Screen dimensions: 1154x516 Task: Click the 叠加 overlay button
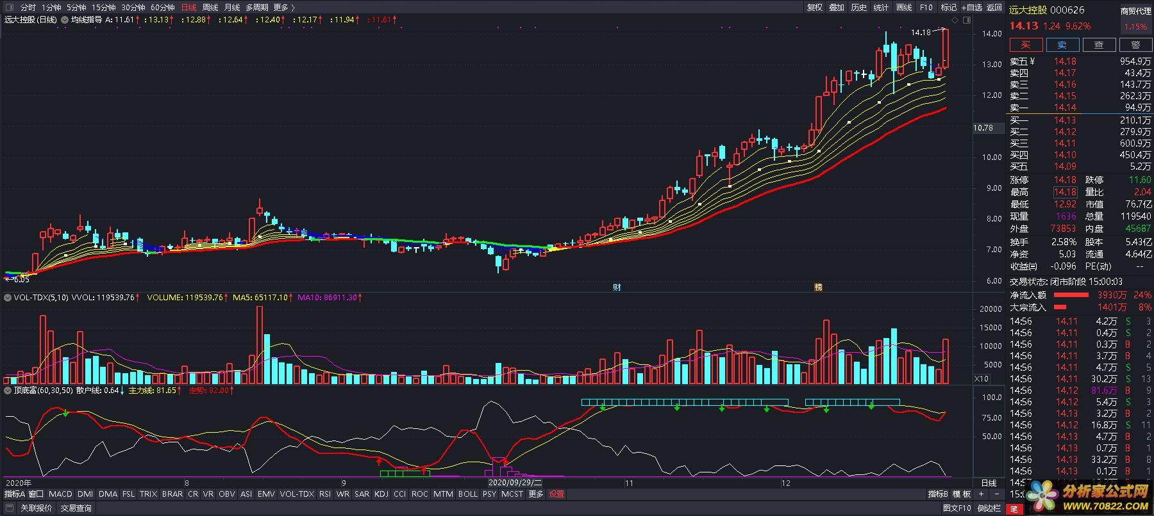tap(837, 8)
